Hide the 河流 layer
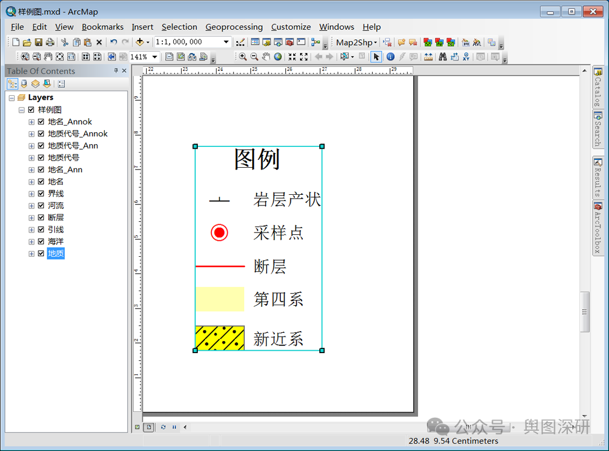The width and height of the screenshot is (609, 451). tap(41, 206)
